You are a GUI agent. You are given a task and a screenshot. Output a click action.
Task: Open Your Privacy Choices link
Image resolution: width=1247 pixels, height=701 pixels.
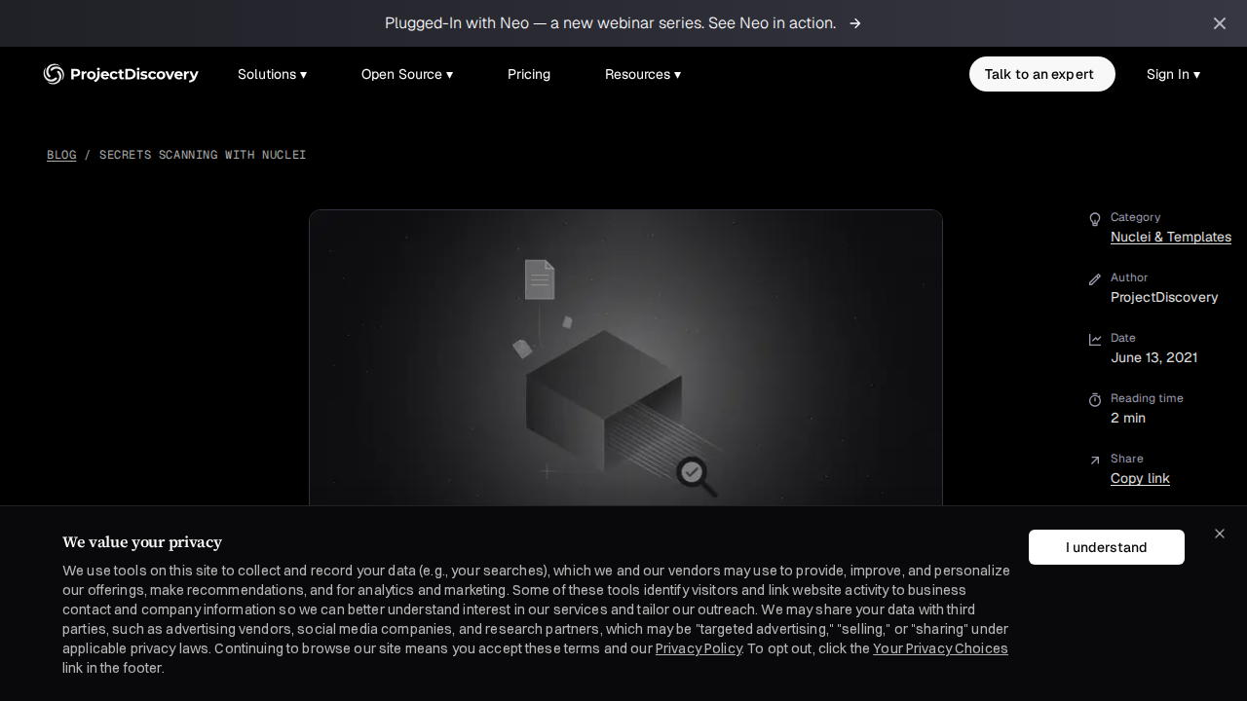940,648
